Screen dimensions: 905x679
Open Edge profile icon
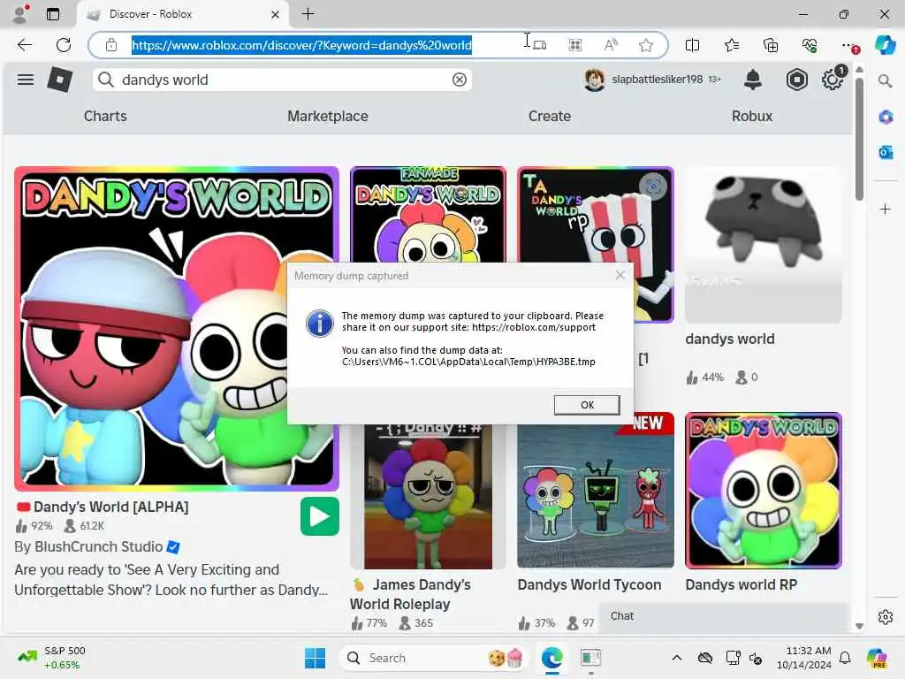(x=21, y=14)
